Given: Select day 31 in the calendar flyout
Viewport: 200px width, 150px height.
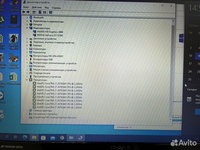Looking at the screenshot, I should pos(190,79).
